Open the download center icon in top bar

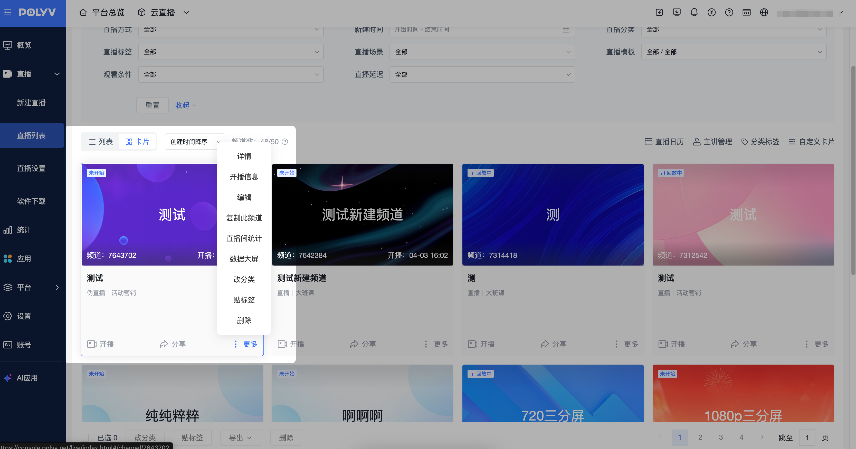click(x=677, y=13)
